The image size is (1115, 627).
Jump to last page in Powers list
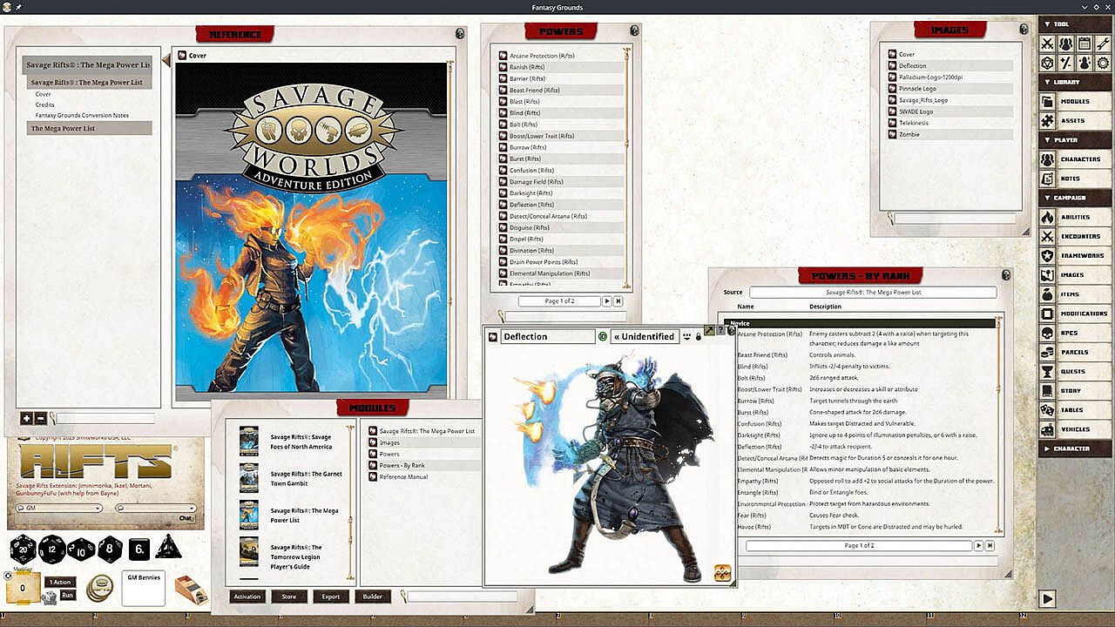pos(618,301)
